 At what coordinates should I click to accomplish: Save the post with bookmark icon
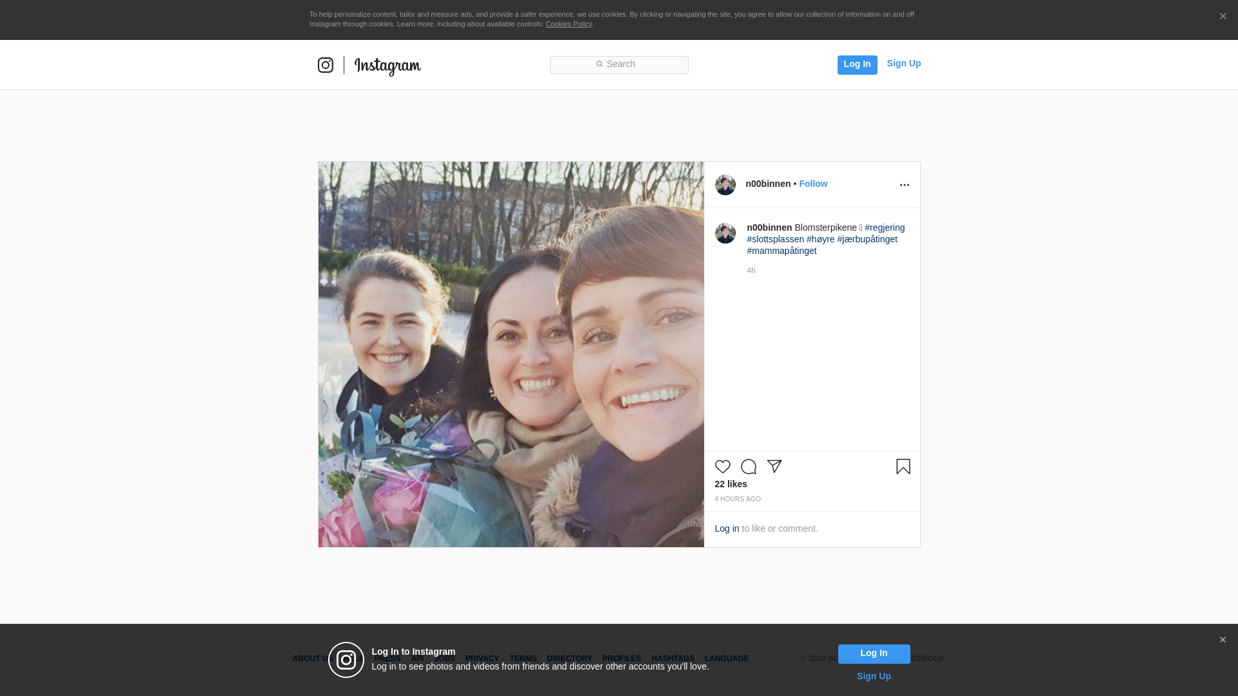coord(903,467)
